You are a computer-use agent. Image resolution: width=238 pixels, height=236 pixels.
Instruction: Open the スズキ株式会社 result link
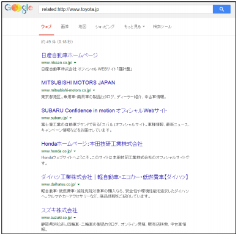59,210
